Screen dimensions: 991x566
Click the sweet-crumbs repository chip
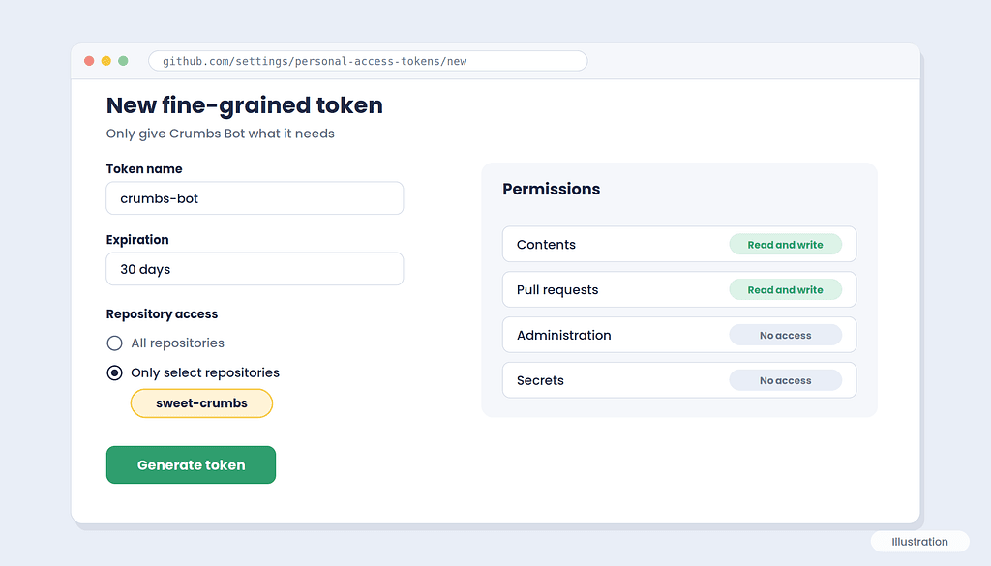[201, 403]
